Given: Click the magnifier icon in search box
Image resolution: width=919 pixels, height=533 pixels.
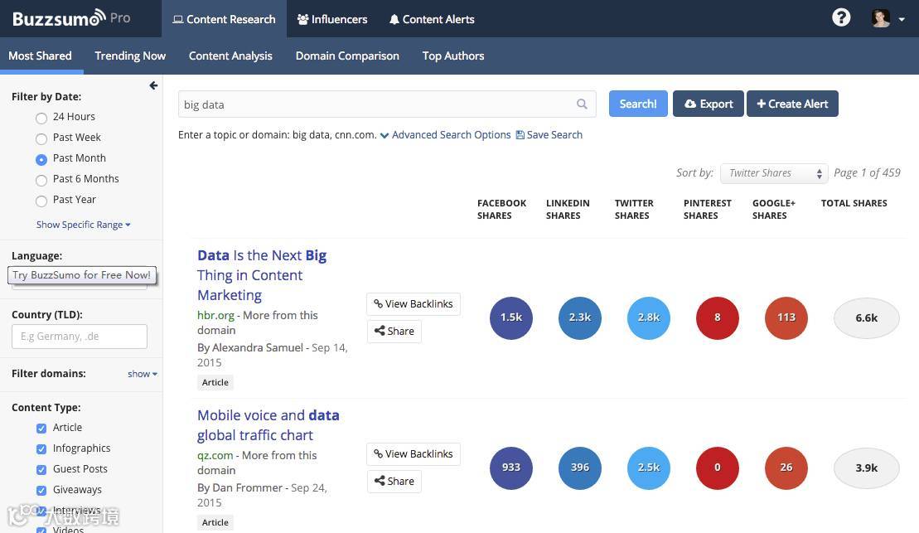Looking at the screenshot, I should 582,104.
